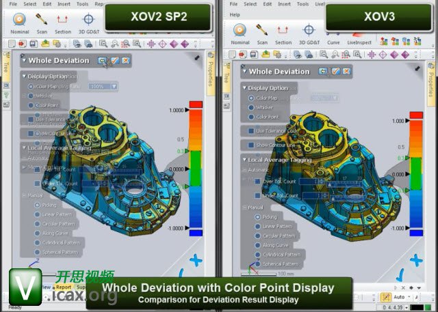
Task: Choose Picking radio in XOV3 Manual list
Action: click(x=257, y=217)
